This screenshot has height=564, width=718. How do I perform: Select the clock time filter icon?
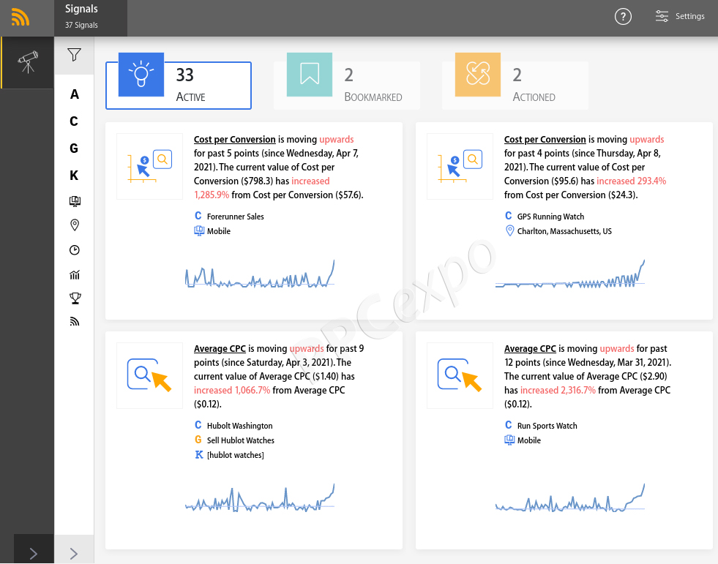pos(74,250)
